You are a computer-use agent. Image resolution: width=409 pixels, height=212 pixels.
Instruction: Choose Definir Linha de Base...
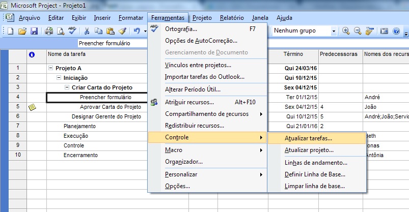pyautogui.click(x=317, y=174)
